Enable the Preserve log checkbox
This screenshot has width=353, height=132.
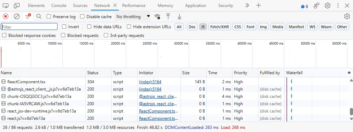click(49, 16)
